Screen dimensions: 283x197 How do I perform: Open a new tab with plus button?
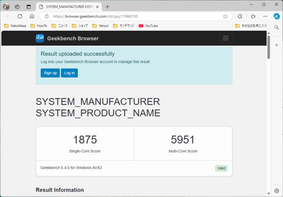[x=107, y=7]
